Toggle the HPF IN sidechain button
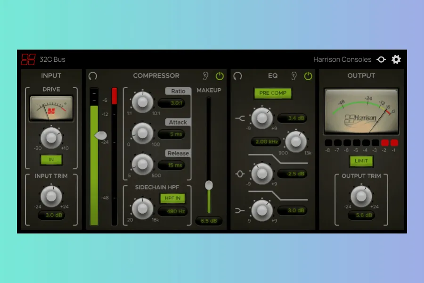This screenshot has height=283, width=424. [x=172, y=198]
